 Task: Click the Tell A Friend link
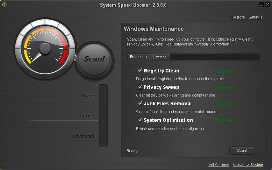coord(219,164)
